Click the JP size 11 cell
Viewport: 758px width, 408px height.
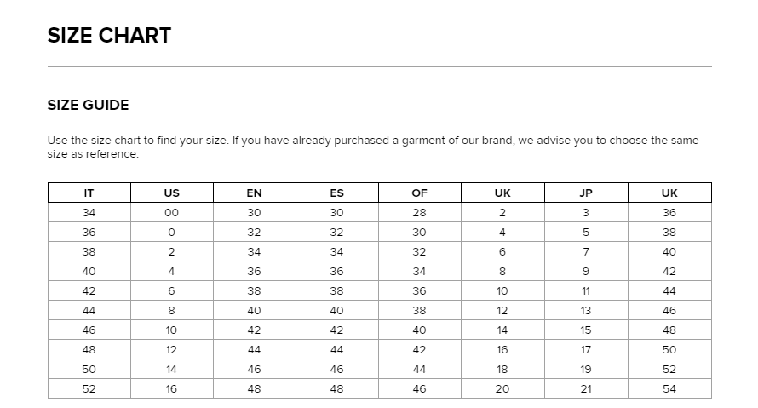586,291
